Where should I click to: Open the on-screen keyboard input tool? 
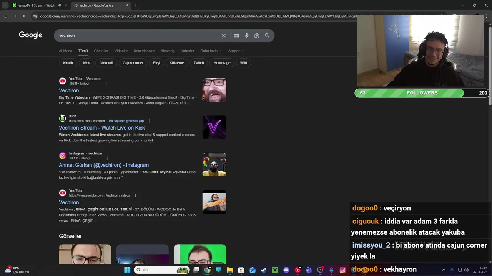point(236,35)
